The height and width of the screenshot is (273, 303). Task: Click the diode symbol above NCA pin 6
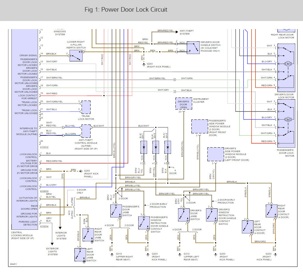[x=168, y=147]
